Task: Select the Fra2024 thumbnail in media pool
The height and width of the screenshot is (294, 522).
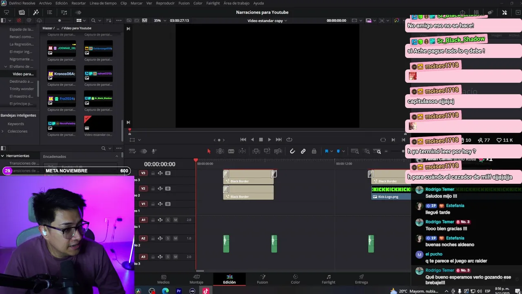Action: pyautogui.click(x=61, y=98)
